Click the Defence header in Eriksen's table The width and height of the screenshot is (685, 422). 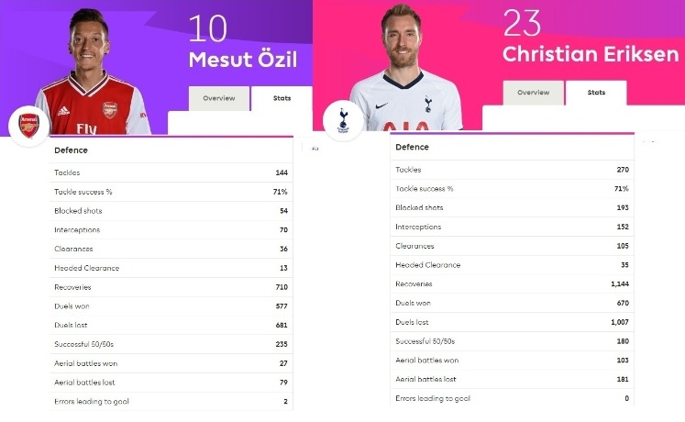pos(412,147)
